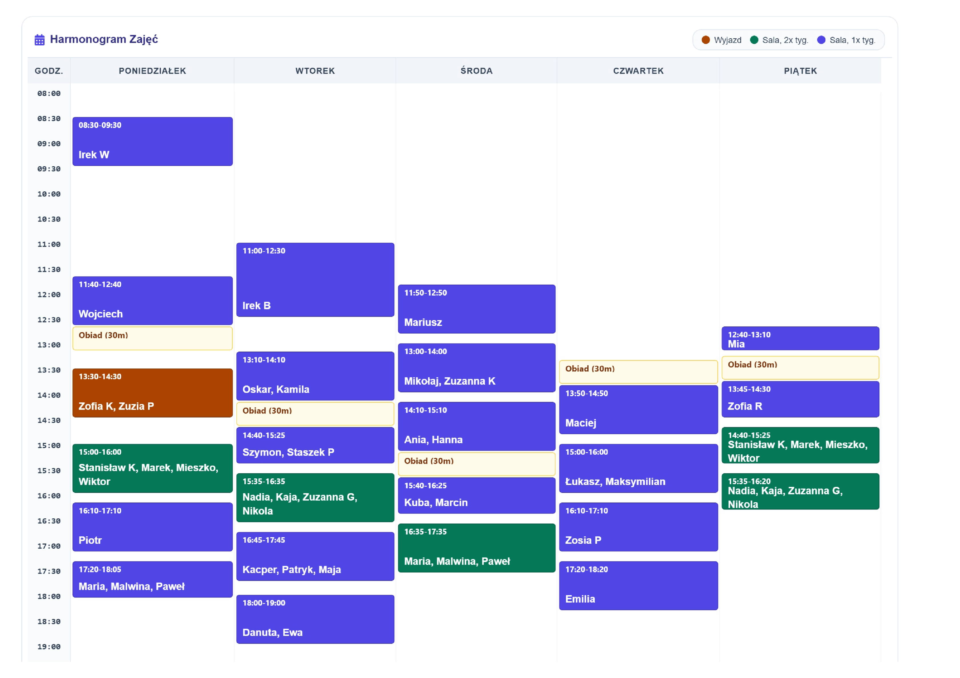Click the calendar icon beside Harmonogram Zajęć
Screen dimensions: 960x678
click(x=39, y=40)
